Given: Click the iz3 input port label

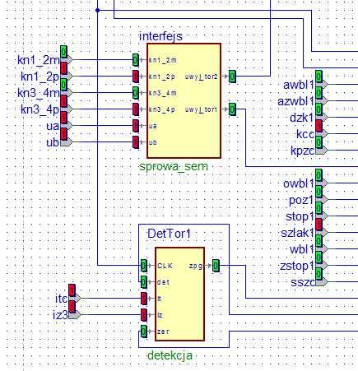Looking at the screenshot, I should (60, 315).
